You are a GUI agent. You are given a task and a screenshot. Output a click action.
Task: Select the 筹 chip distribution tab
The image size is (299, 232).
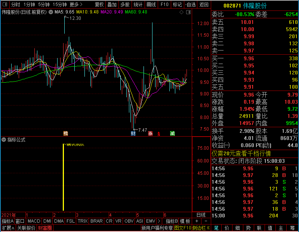292,228
